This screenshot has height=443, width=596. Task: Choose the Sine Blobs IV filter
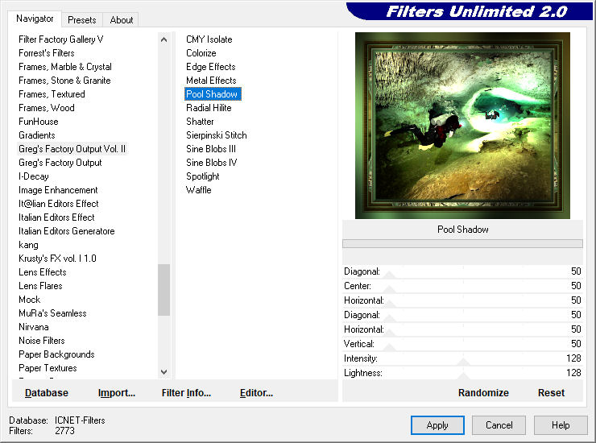[x=212, y=163]
